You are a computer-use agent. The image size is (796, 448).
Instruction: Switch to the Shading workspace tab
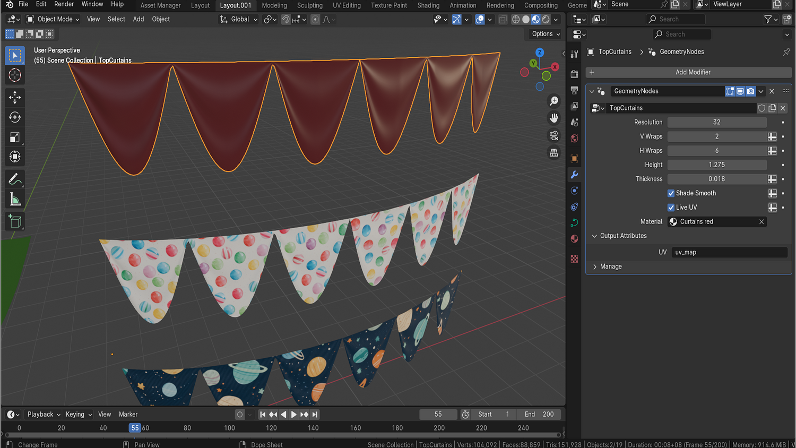pyautogui.click(x=428, y=5)
